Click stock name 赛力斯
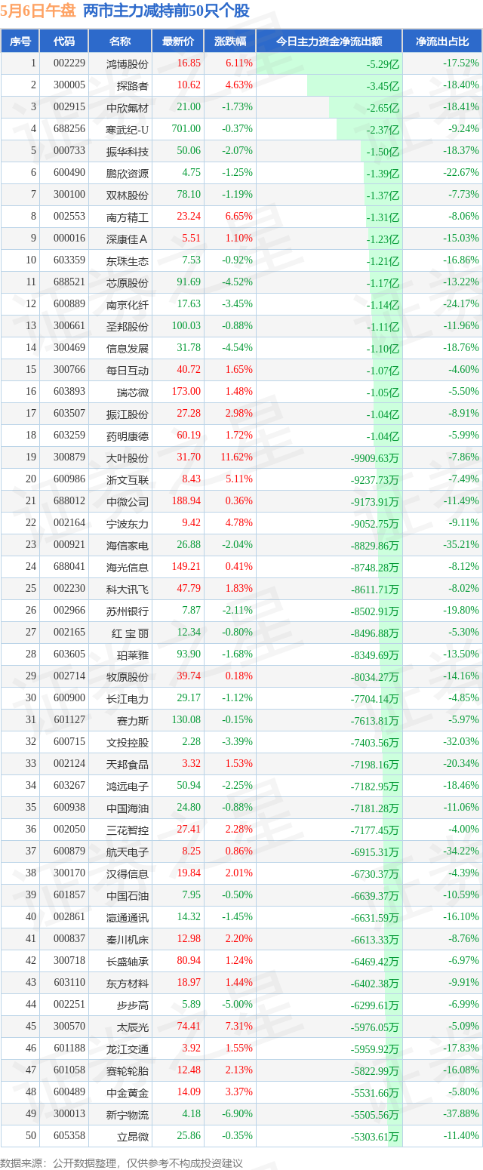Image resolution: width=483 pixels, height=1170 pixels. point(133,720)
